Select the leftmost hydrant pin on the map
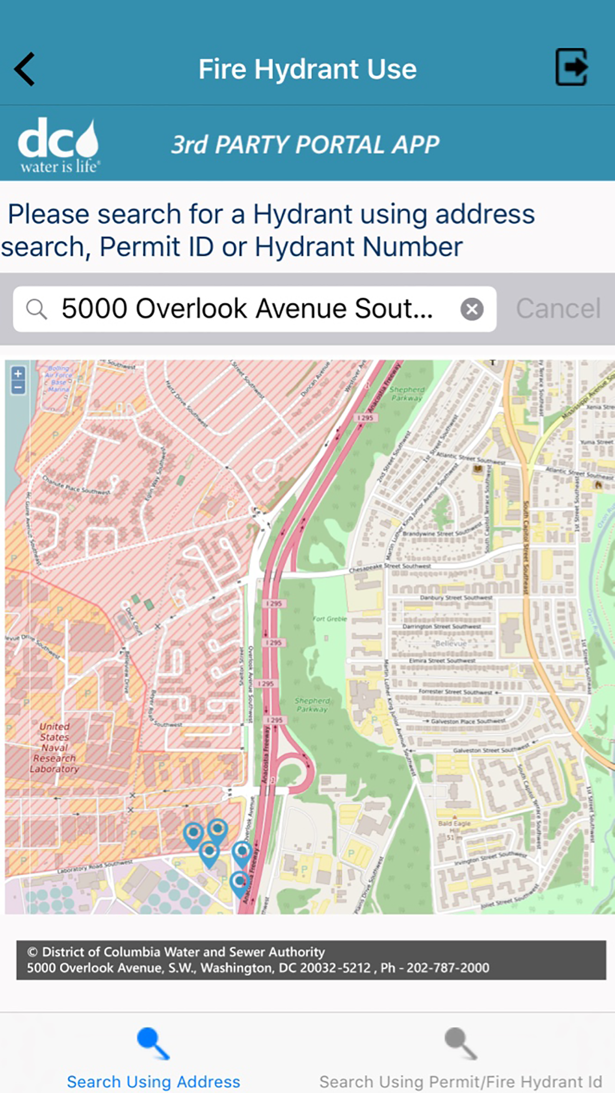615x1093 pixels. 194,836
